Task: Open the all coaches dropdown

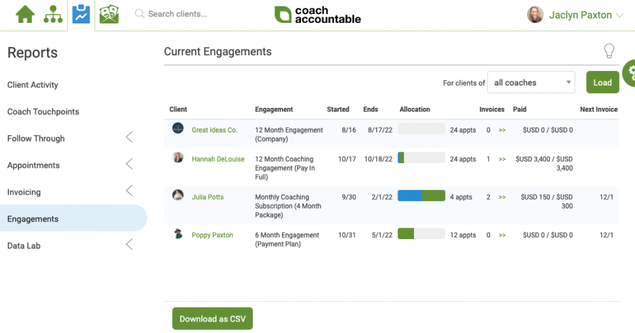Action: [531, 82]
